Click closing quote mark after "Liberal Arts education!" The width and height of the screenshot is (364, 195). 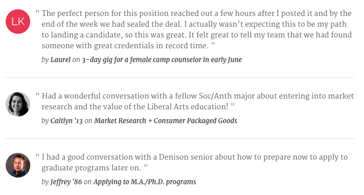[x=233, y=105]
